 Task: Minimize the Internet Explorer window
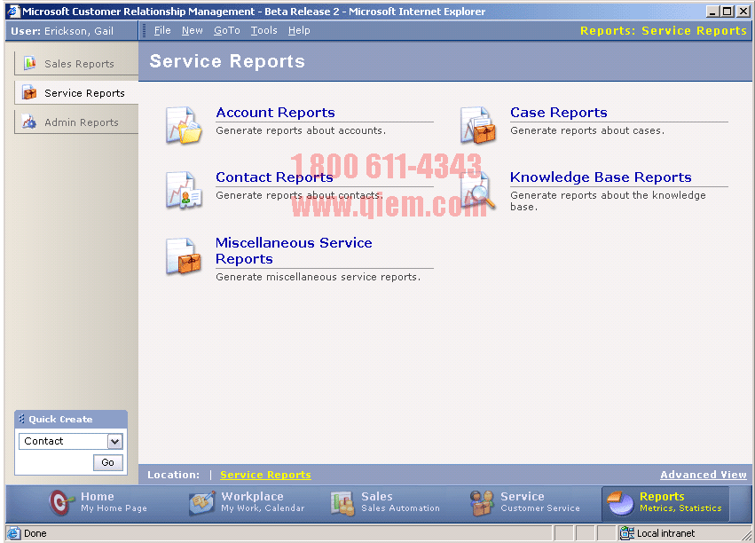712,11
